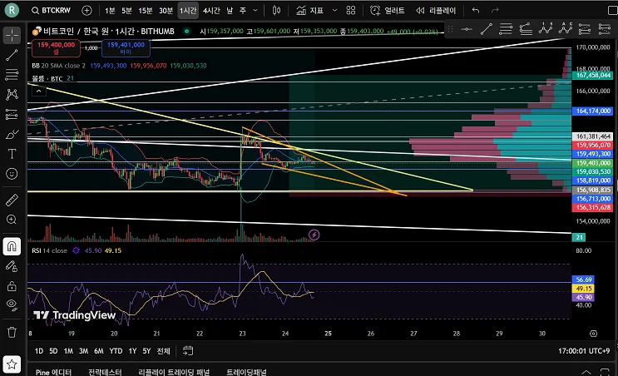Open the Fibonacci tools in the left sidebar
The image size is (618, 376).
[12, 75]
